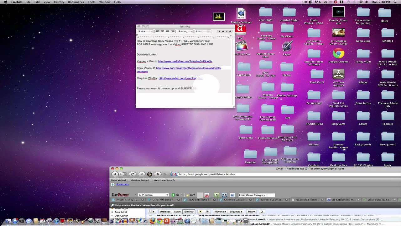Image resolution: width=401 pixels, height=226 pixels.
Task: Click the Firefox back button
Action: click(115, 174)
